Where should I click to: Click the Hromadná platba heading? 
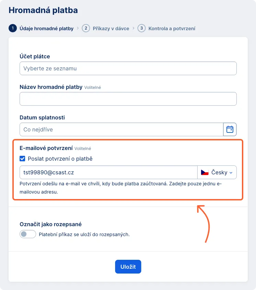tap(43, 10)
